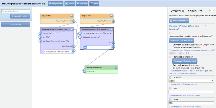The height and width of the screenshot is (108, 216).
Task: Toggle prompt checkbox for max
Action: coord(170,99)
